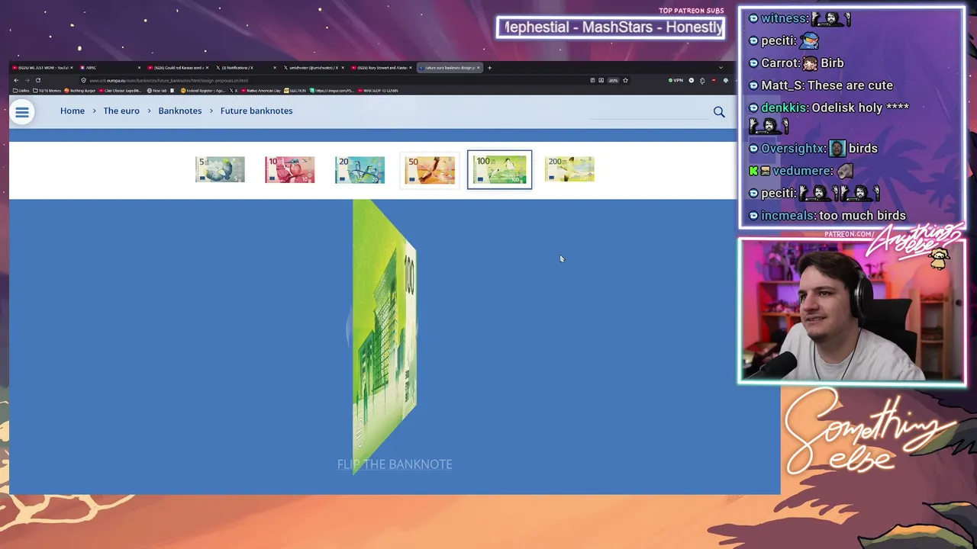Switch to the Notifications / X tab

[x=247, y=68]
